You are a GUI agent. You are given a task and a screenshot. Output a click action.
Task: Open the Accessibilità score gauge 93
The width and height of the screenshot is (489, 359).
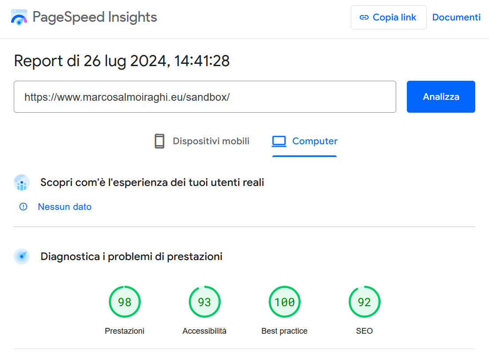(x=205, y=302)
